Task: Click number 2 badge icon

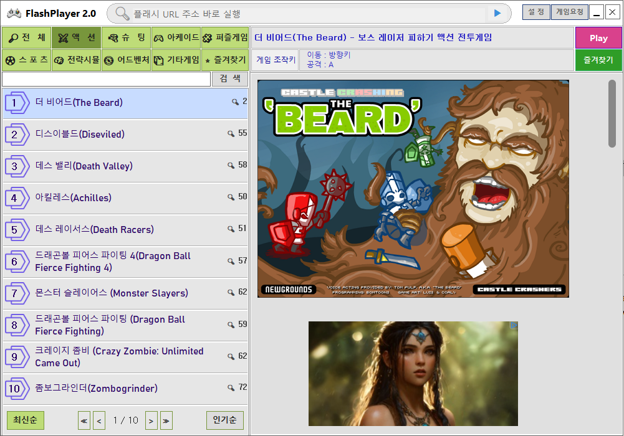Action: pyautogui.click(x=17, y=135)
